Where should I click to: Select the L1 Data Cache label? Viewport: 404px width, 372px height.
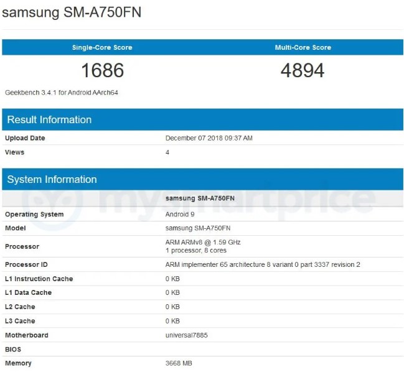click(29, 293)
